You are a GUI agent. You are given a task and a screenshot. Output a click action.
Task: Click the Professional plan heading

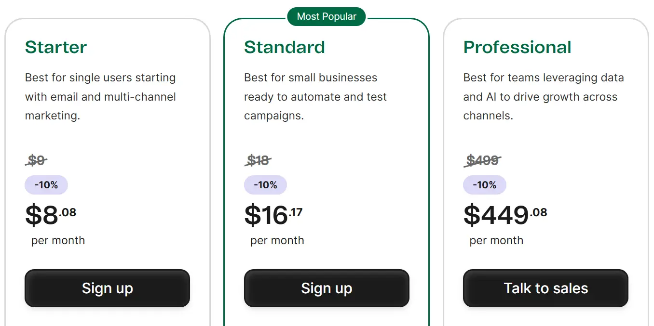point(517,47)
